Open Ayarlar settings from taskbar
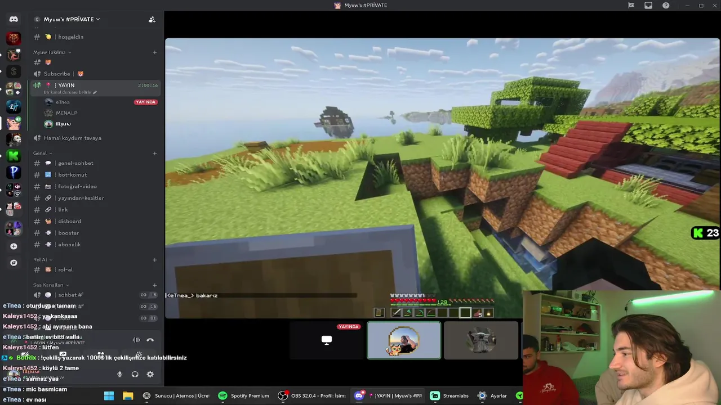 pyautogui.click(x=493, y=396)
